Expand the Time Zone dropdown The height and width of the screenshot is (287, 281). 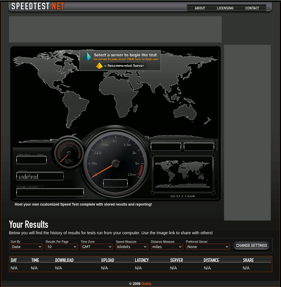[x=97, y=247]
